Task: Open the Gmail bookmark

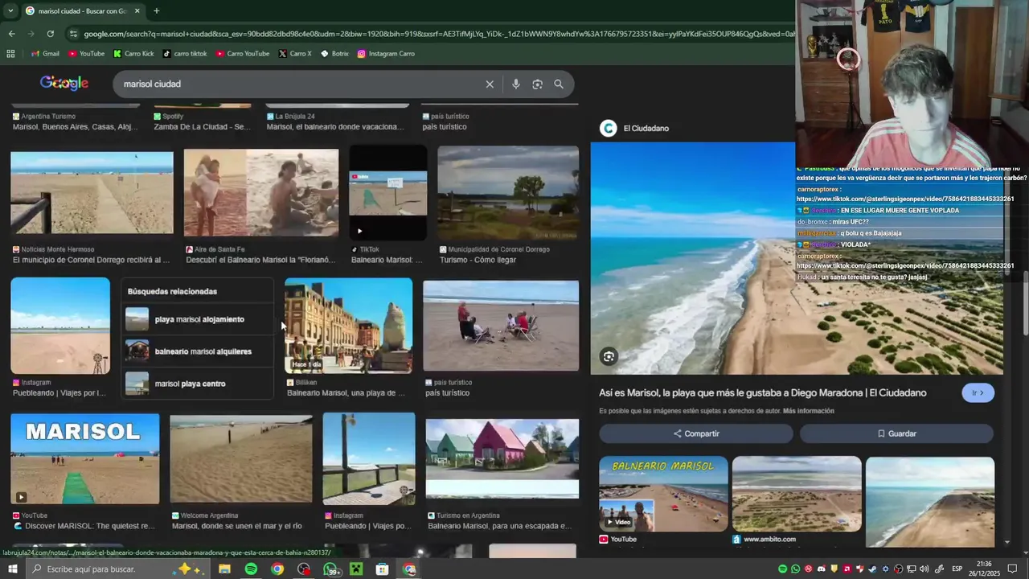Action: 45,54
